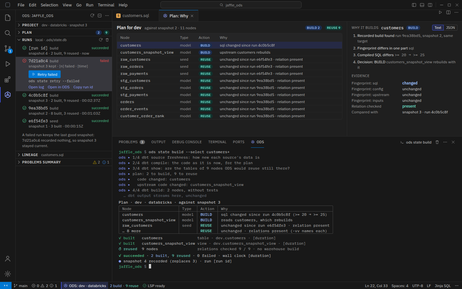Open log for the failed run
This screenshot has width=462, height=289.
pyautogui.click(x=36, y=87)
